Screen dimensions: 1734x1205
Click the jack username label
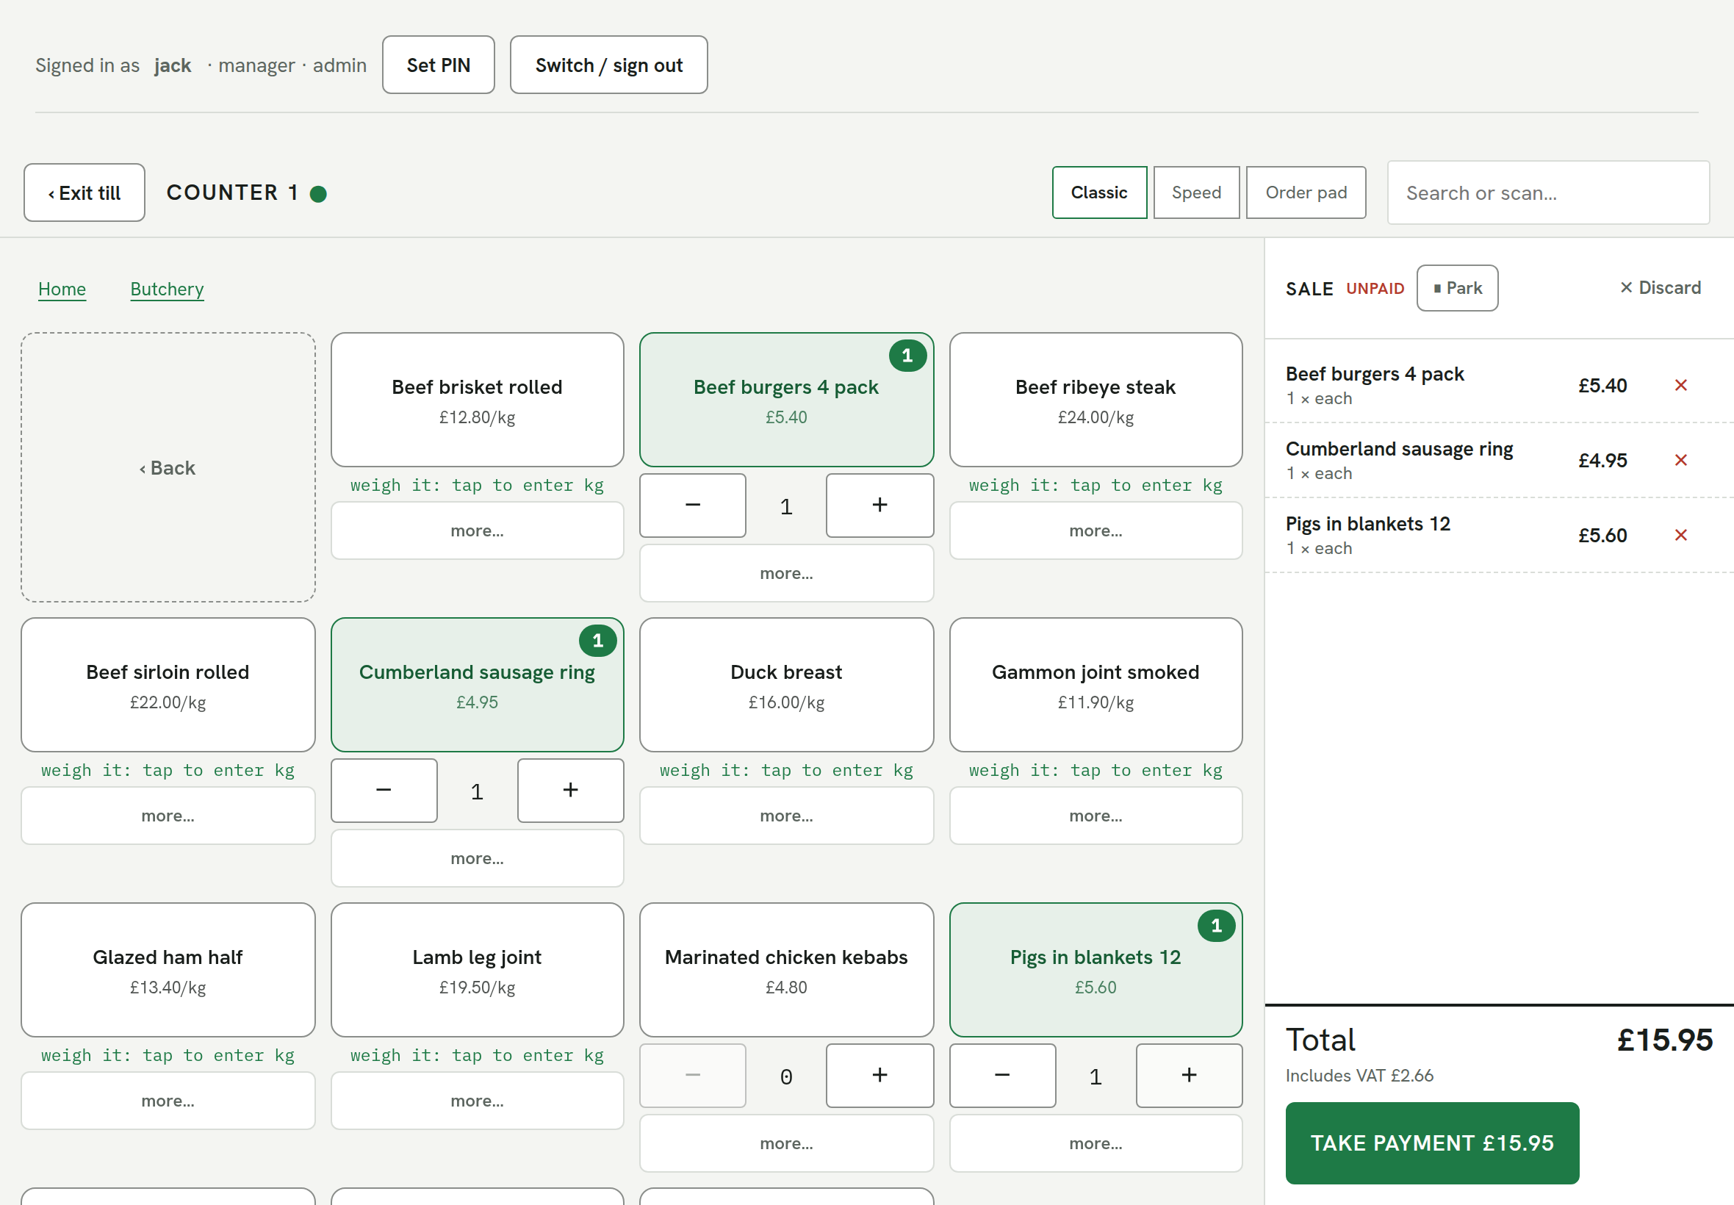click(x=173, y=65)
